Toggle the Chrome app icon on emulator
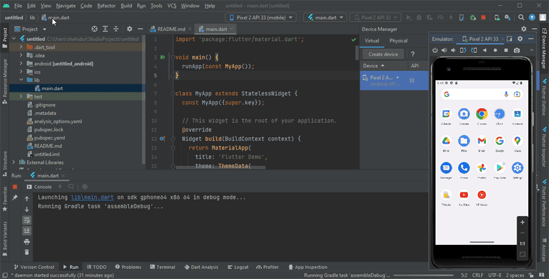549x279 pixels. (482, 114)
